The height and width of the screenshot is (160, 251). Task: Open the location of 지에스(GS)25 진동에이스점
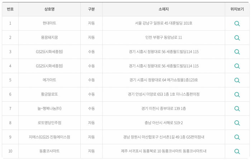pos(237,137)
